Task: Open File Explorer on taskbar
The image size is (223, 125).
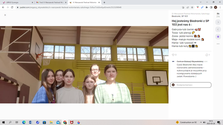Action: click(51, 122)
